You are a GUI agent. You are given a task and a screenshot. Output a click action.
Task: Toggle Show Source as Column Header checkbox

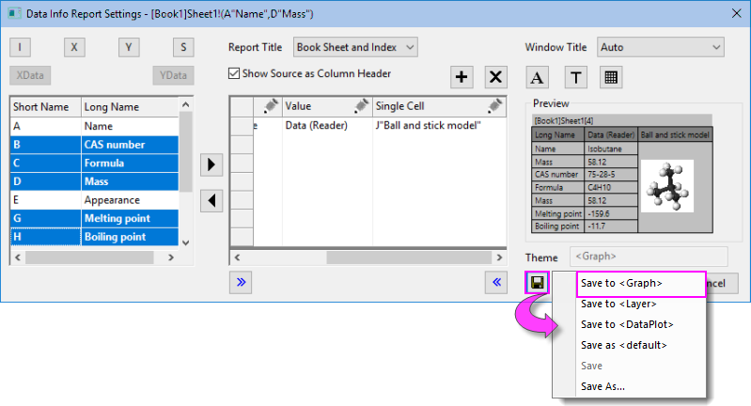click(234, 73)
